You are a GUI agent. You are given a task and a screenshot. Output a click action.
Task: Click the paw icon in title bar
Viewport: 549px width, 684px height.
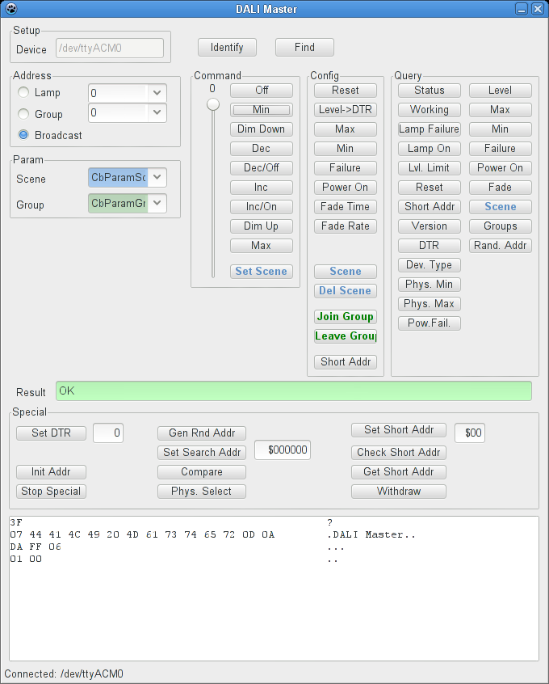click(x=10, y=8)
